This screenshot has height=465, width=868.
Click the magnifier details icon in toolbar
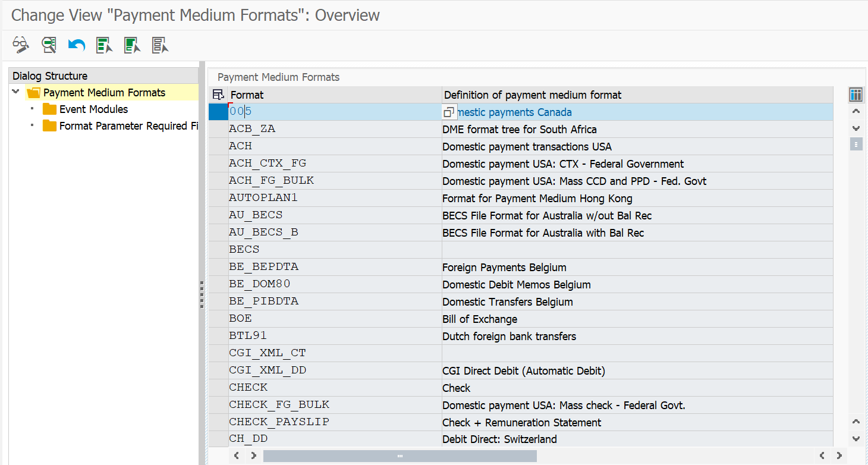click(x=49, y=45)
